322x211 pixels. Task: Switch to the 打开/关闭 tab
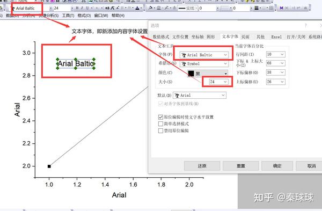coord(296,37)
